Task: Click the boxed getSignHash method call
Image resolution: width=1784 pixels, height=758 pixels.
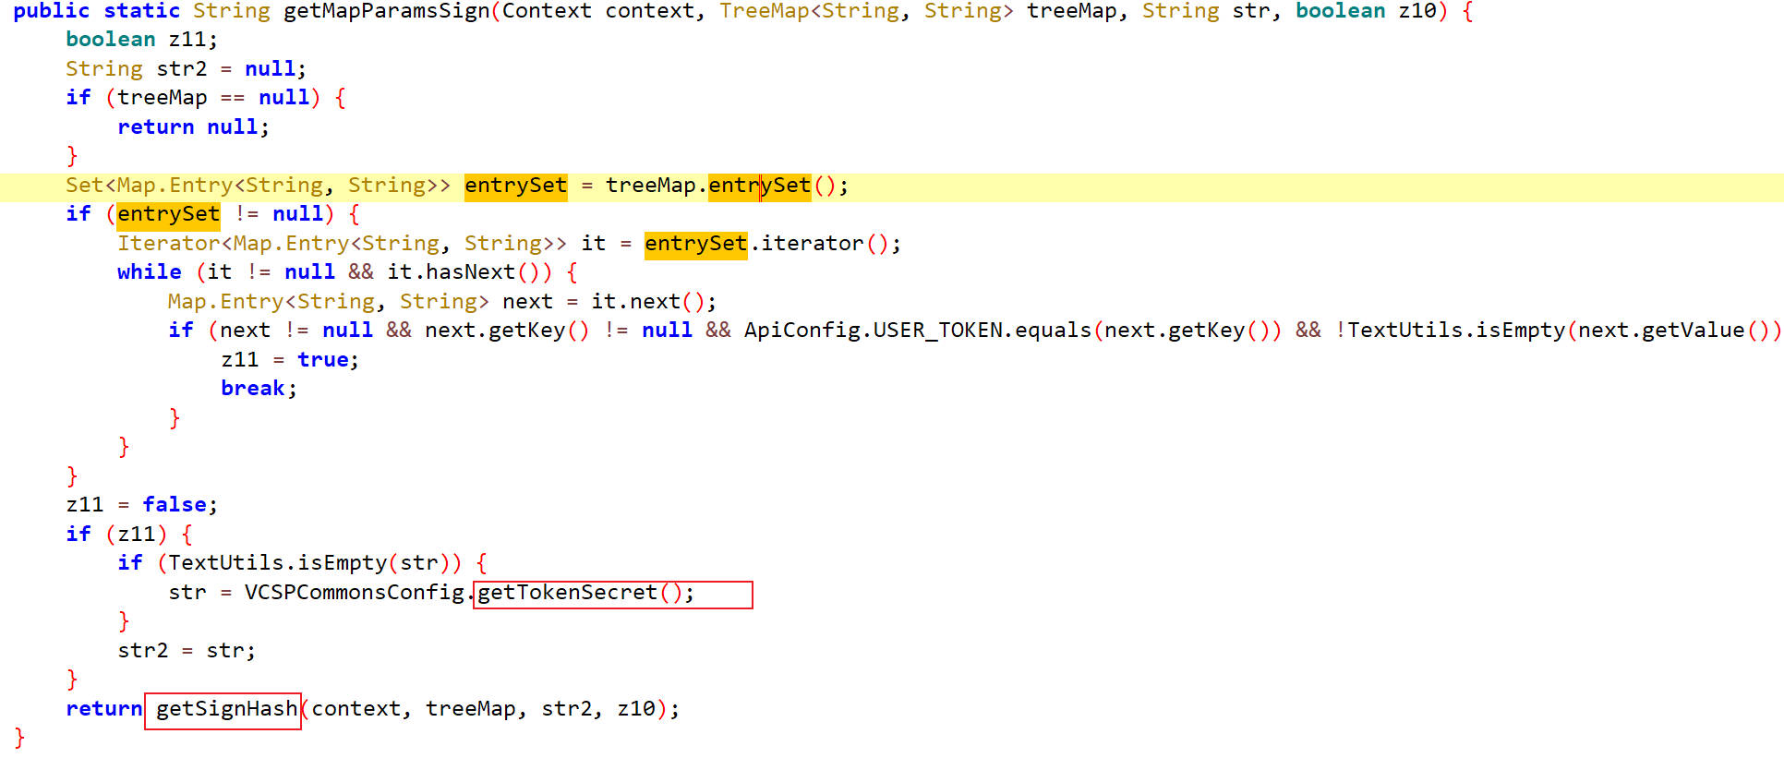Action: (226, 709)
